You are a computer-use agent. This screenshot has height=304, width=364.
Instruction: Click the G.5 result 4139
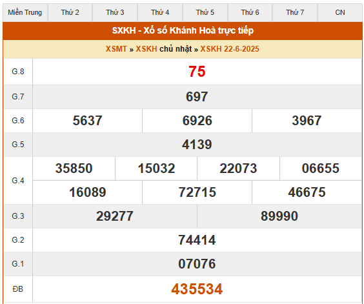pyautogui.click(x=197, y=145)
